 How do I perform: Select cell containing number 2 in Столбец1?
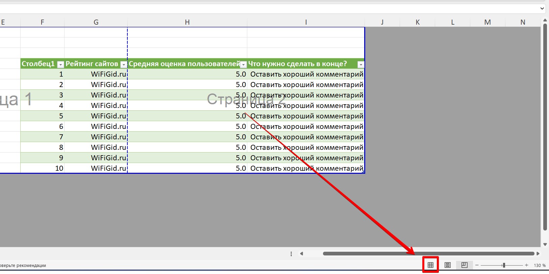(x=42, y=85)
